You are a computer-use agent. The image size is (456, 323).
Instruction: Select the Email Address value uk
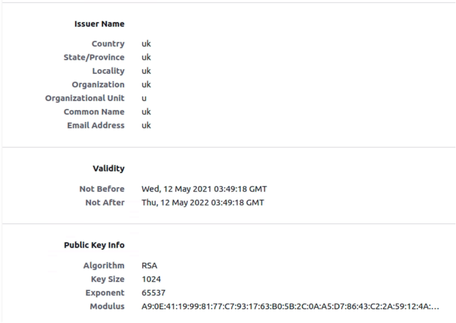point(146,125)
